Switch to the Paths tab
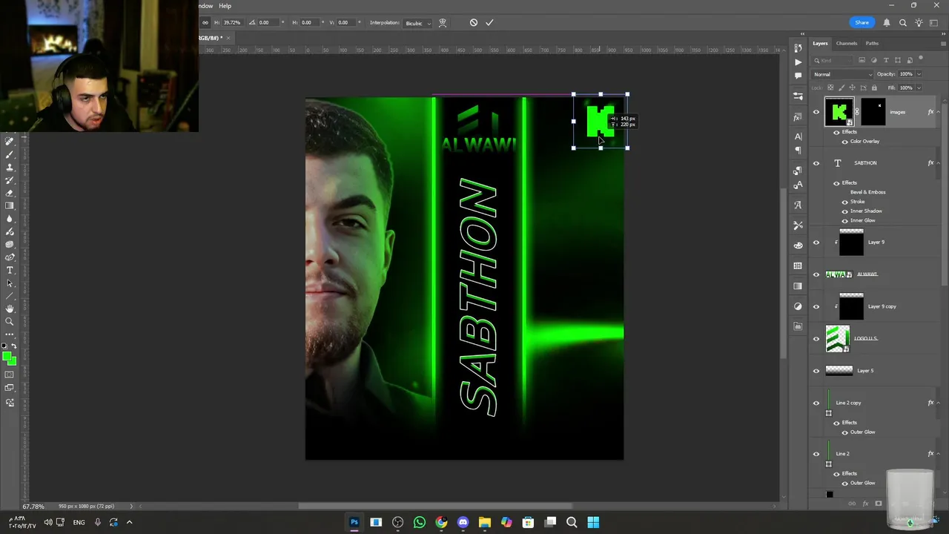The image size is (949, 534). click(872, 43)
